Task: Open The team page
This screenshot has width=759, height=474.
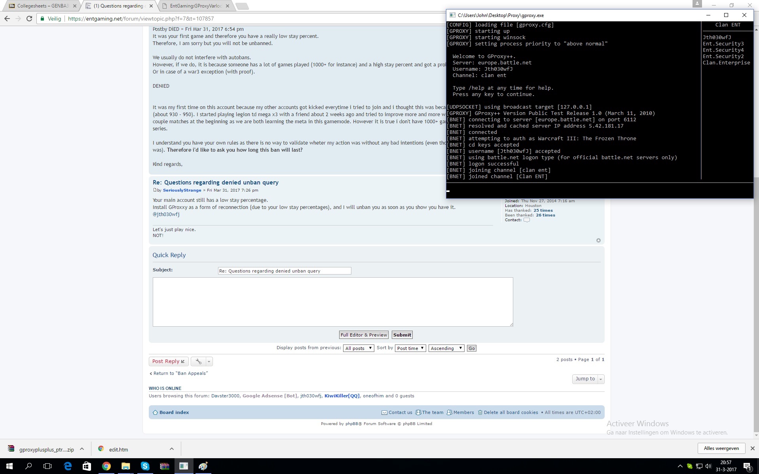Action: coord(429,412)
